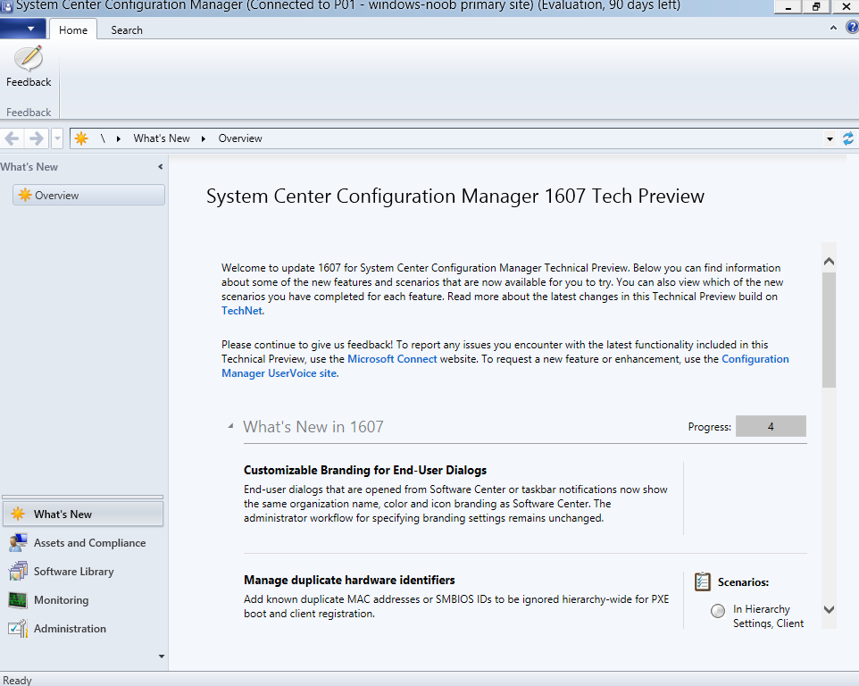Expand the root breadcrumb arrow
Screen dimensions: 859x686
[x=119, y=138]
